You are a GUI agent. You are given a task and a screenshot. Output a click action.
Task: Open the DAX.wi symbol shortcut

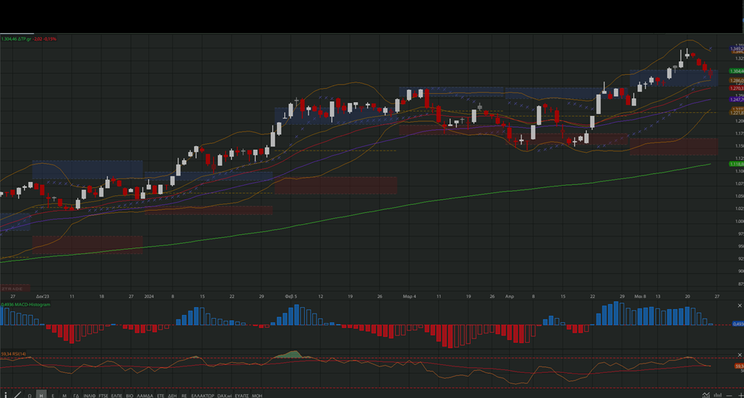click(225, 396)
